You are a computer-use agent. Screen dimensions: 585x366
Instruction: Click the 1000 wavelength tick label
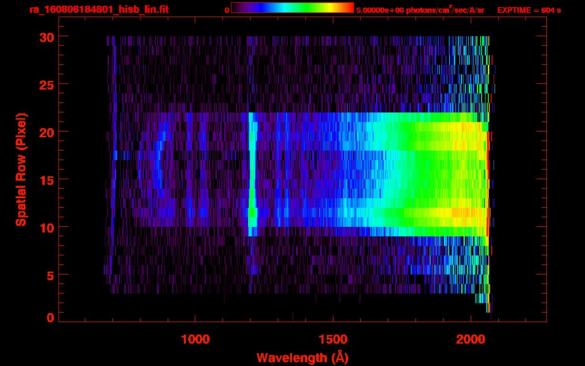point(195,339)
